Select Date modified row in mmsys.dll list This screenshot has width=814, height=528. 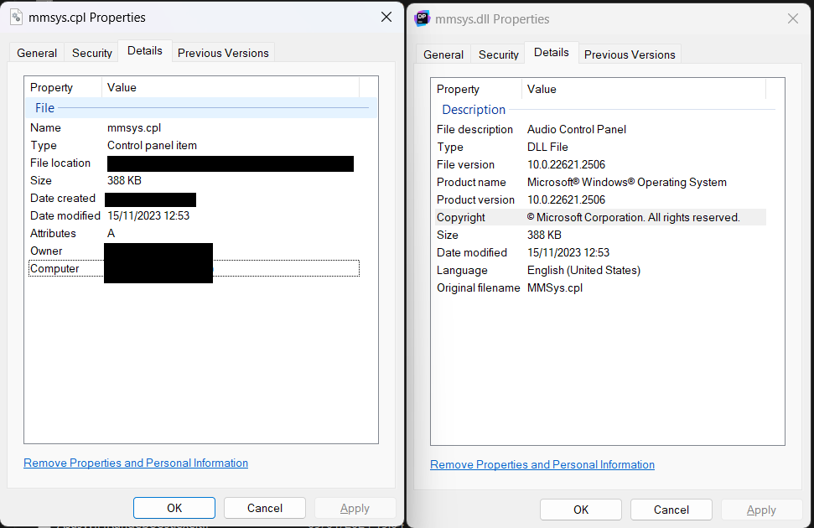(600, 253)
